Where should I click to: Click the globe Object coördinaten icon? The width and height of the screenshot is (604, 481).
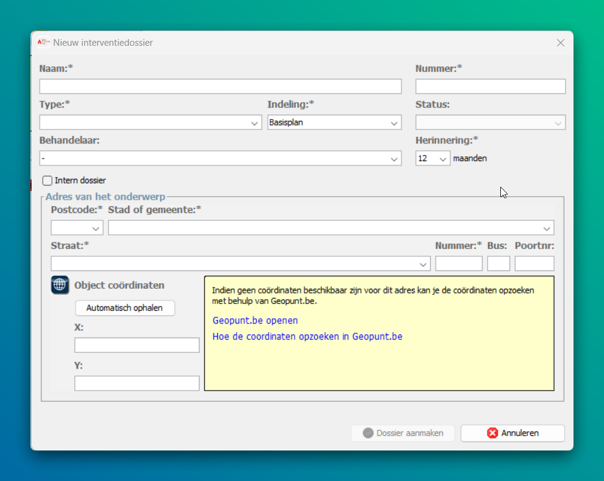(x=60, y=285)
